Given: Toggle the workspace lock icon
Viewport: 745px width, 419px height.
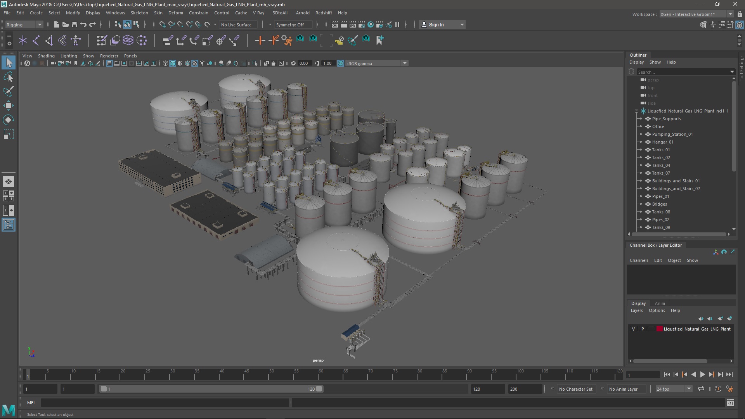Looking at the screenshot, I should click(x=739, y=14).
